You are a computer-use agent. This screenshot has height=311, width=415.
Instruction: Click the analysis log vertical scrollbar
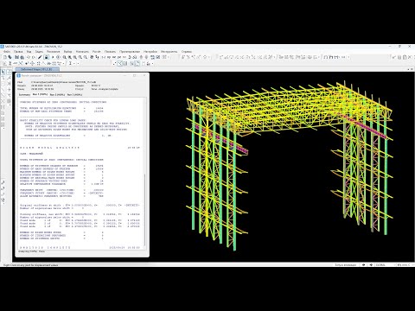145,173
